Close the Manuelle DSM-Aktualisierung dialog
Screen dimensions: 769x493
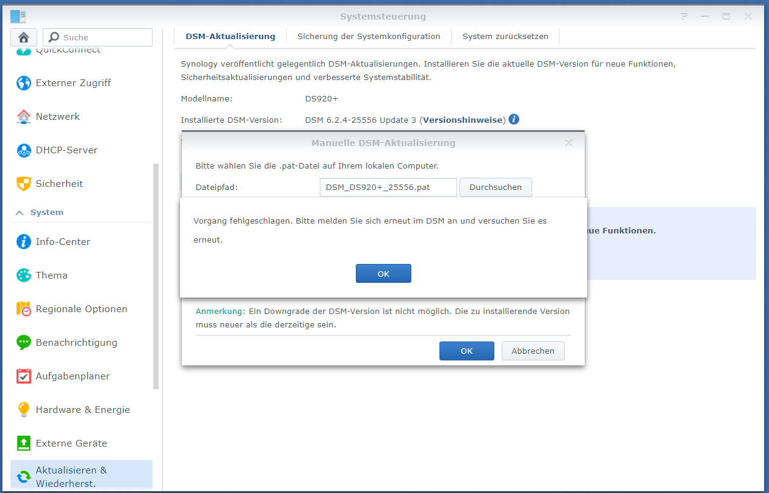569,143
